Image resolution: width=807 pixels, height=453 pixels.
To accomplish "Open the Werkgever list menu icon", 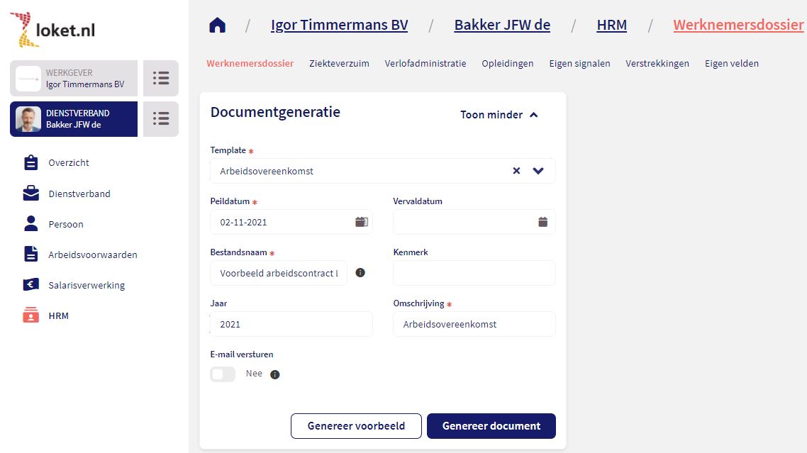I will click(161, 78).
